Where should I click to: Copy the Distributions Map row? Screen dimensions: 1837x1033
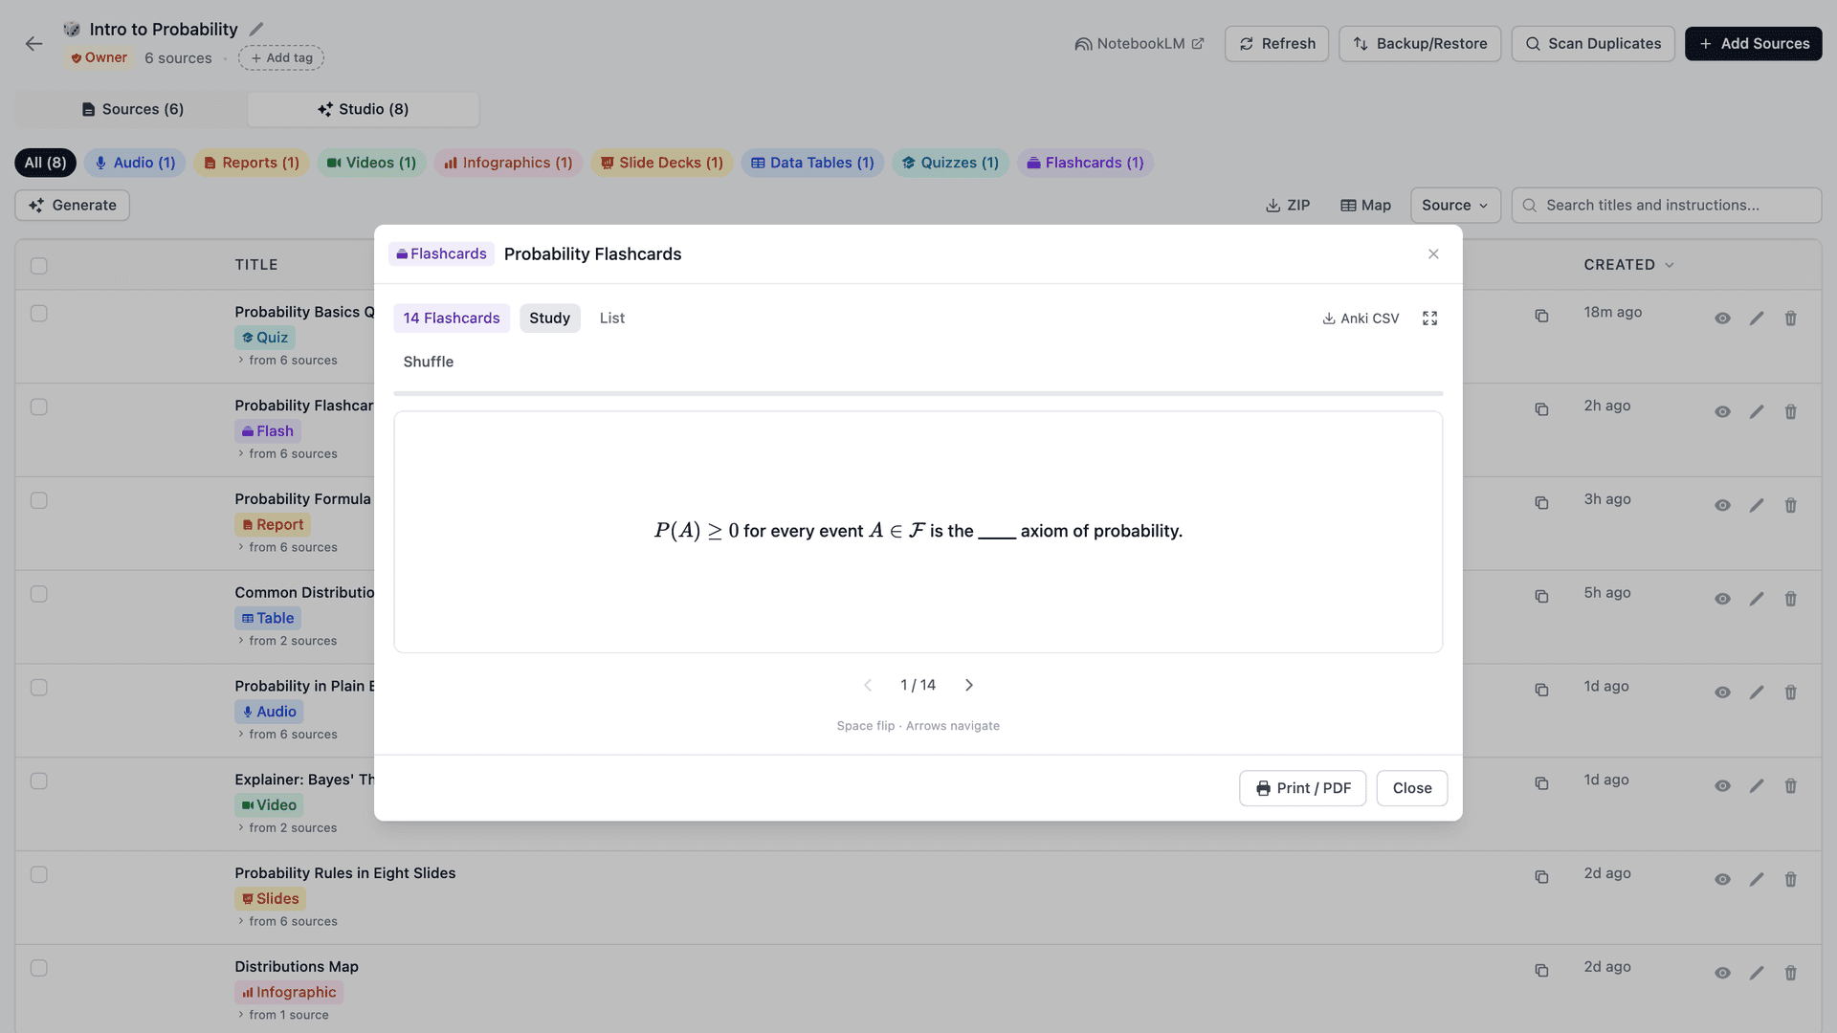point(1541,971)
